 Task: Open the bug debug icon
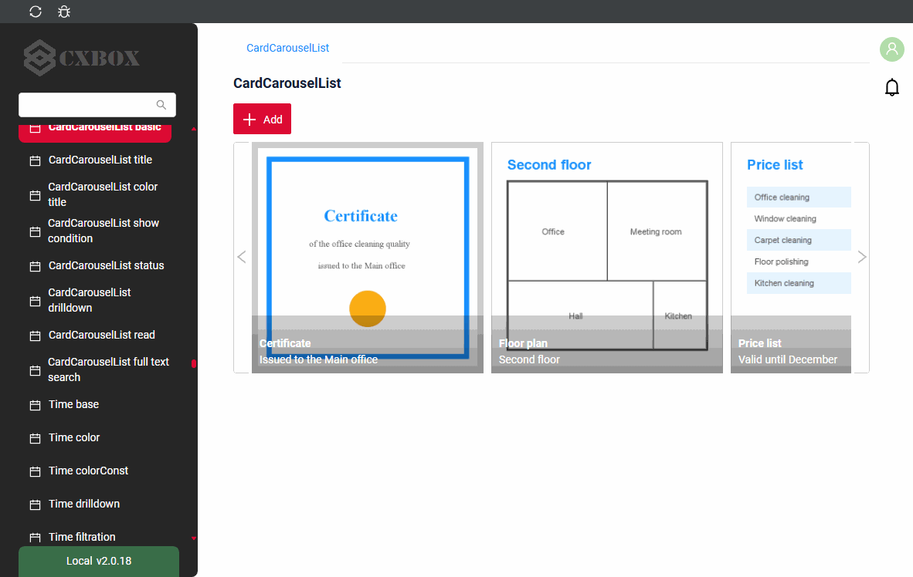(x=64, y=12)
